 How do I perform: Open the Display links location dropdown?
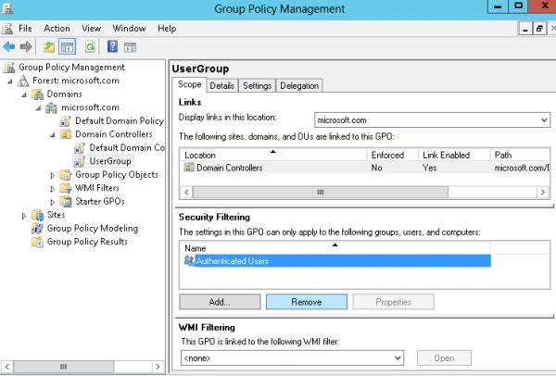tap(432, 120)
